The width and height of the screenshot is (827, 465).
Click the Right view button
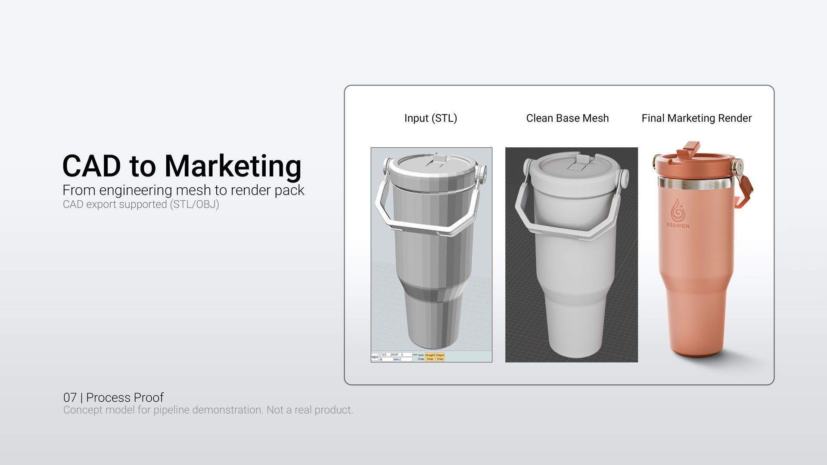coord(375,357)
